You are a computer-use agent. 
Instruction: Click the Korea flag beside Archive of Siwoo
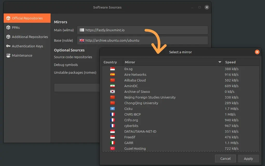pyautogui.click(x=112, y=92)
